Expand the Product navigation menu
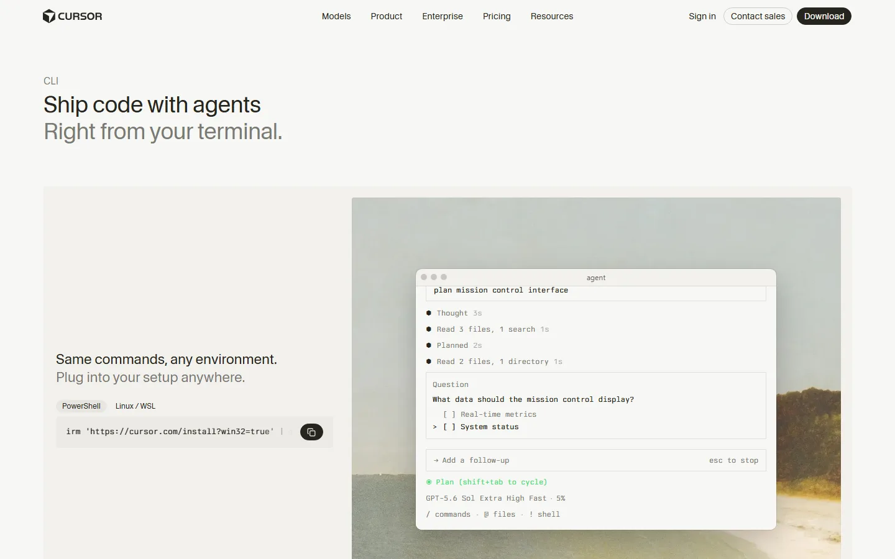 coord(387,16)
